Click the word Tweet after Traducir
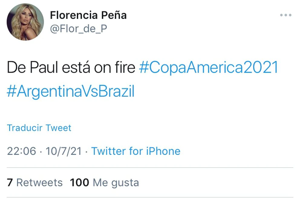This screenshot has width=300, height=200. (59, 128)
